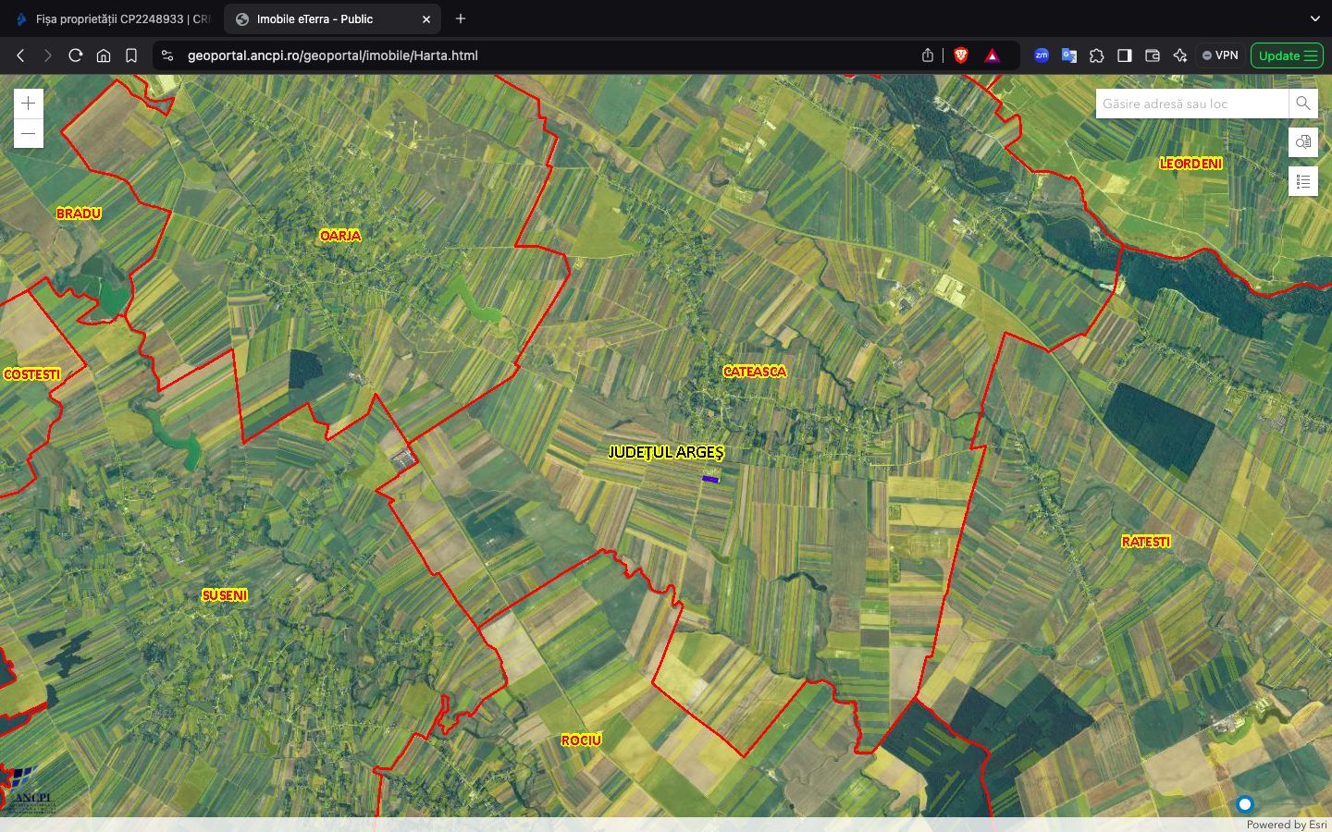The image size is (1332, 832).
Task: Zoom out of the map
Action: click(x=29, y=134)
